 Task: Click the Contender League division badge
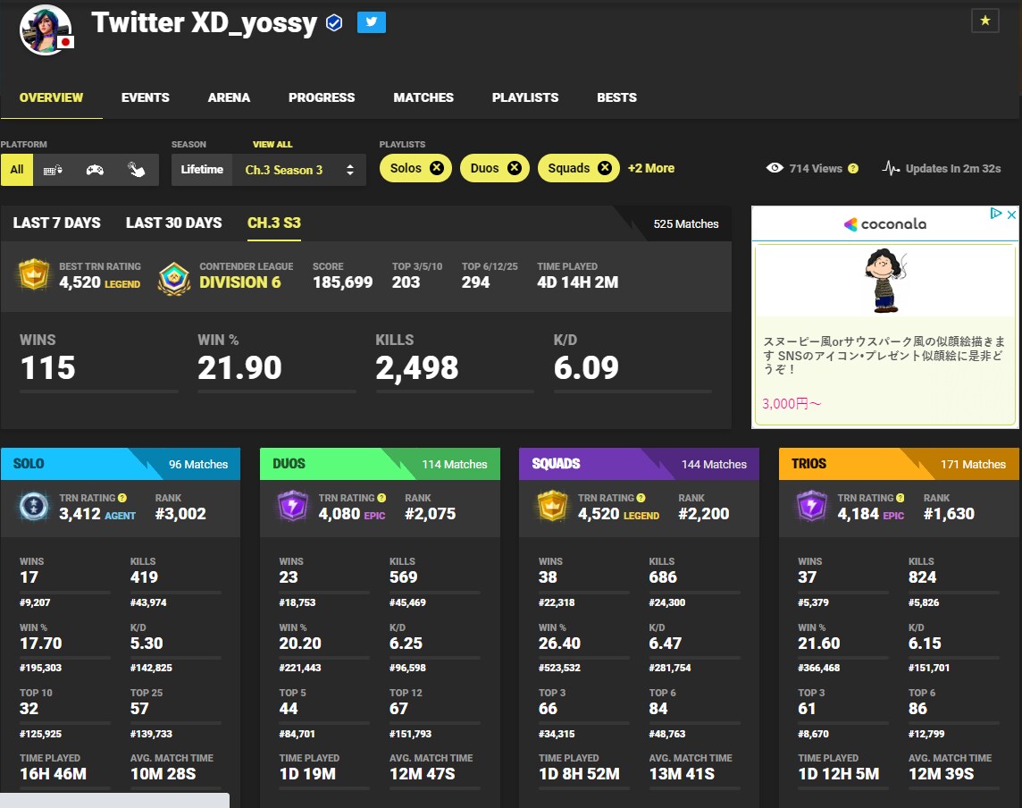point(174,278)
